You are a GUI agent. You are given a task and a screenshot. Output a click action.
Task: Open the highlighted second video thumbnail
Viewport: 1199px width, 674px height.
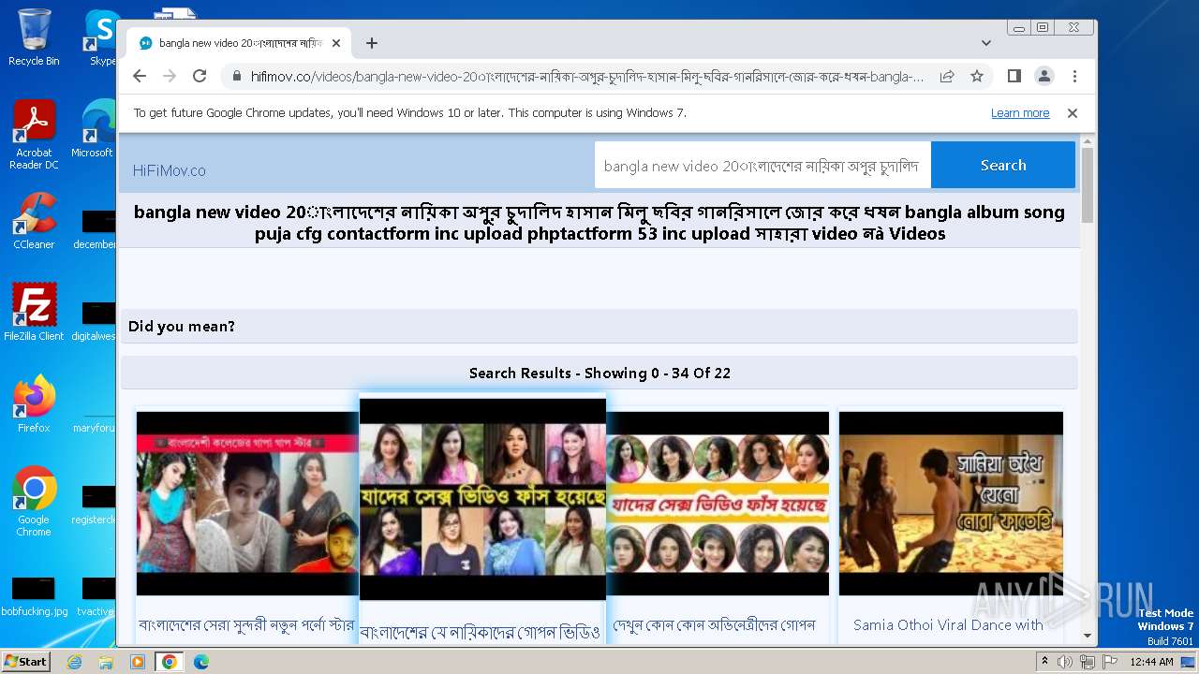click(x=482, y=499)
